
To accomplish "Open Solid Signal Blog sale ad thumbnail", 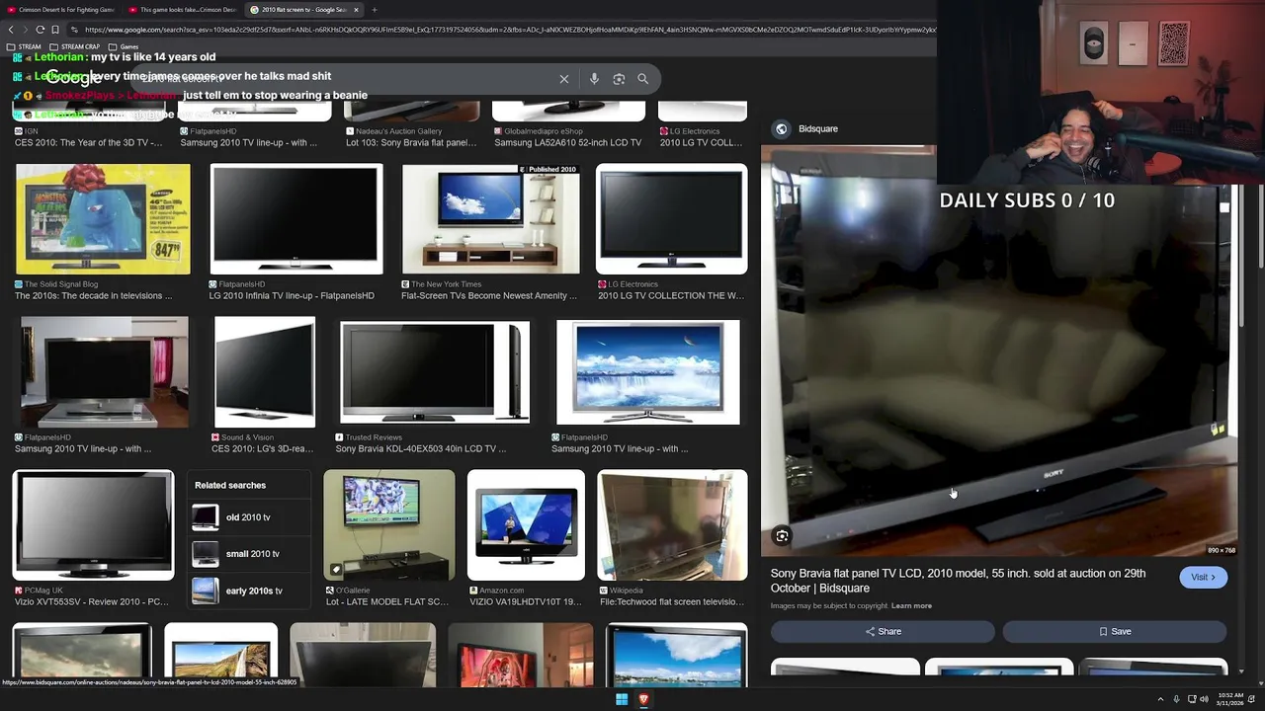I will 103,219.
